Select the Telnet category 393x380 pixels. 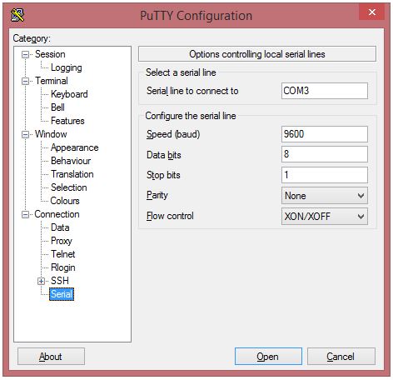coord(63,254)
